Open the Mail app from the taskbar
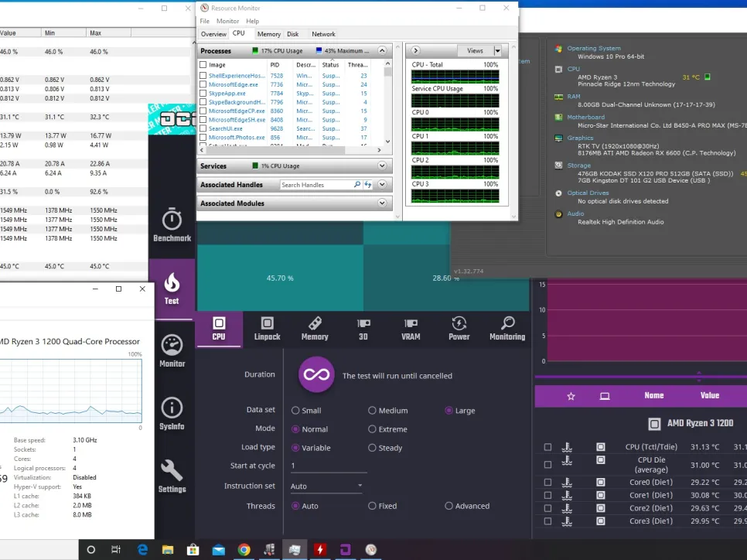 pyautogui.click(x=219, y=550)
